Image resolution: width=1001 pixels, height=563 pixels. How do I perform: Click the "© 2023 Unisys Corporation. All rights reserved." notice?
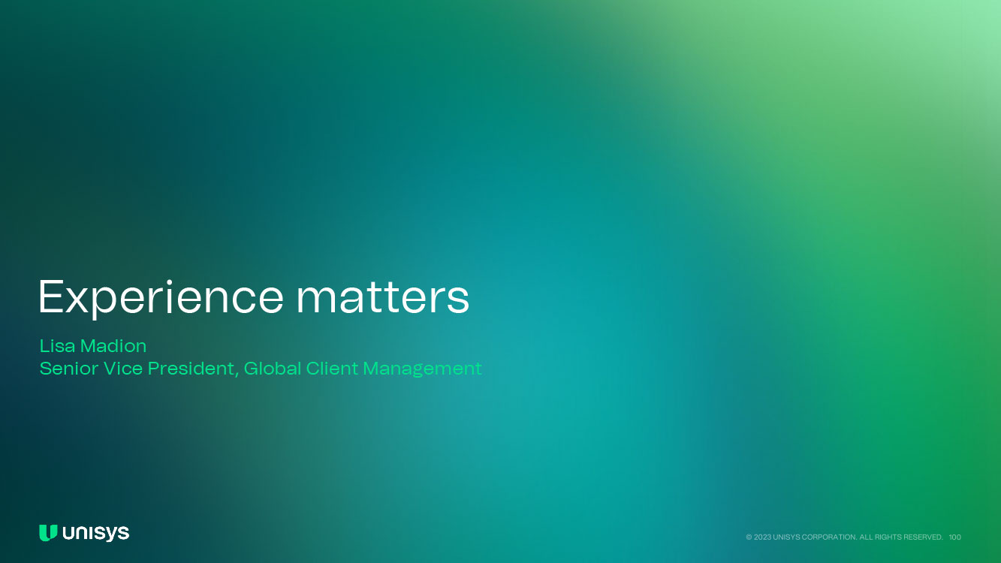point(844,537)
